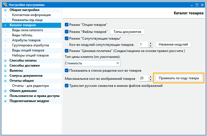Maximize the Настройки программы window
The height and width of the screenshot is (136, 207).
click(197, 5)
